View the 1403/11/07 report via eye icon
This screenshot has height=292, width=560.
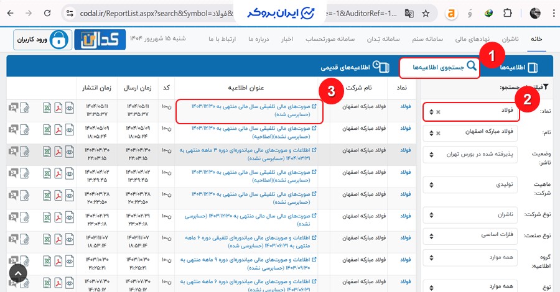70,239
